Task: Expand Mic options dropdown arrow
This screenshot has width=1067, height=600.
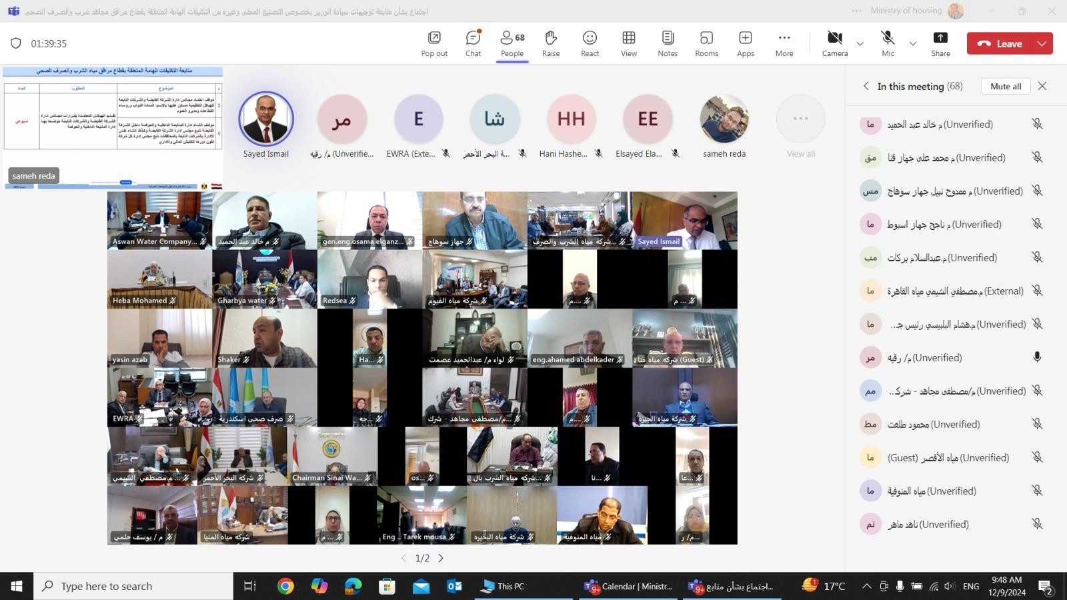Action: click(913, 43)
